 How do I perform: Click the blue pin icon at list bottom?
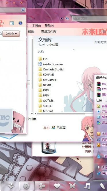pos(99,173)
